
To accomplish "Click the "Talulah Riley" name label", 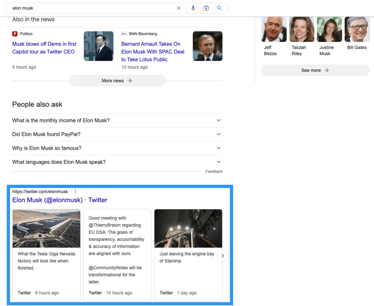I will click(299, 50).
